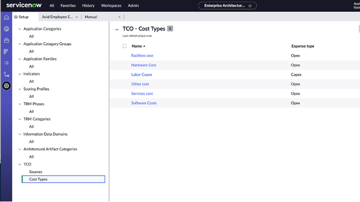The image size is (360, 202).
Task: Collapse the TCO tree node
Action: [x=20, y=164]
